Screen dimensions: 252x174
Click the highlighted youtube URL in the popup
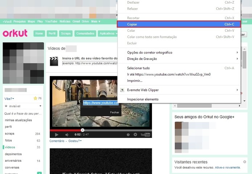tap(101, 103)
